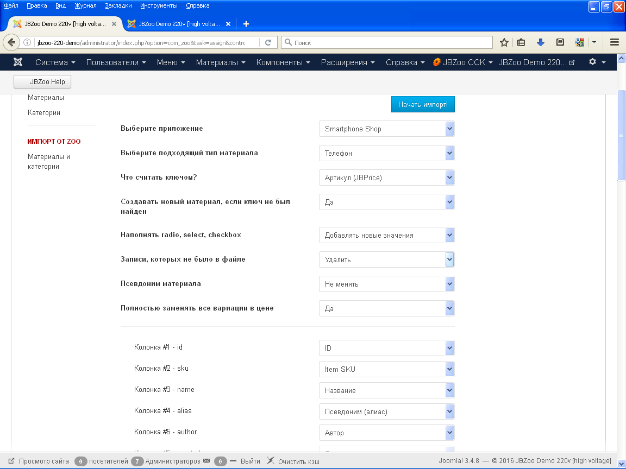Open the browser hamburger menu
The width and height of the screenshot is (626, 469).
pos(615,42)
